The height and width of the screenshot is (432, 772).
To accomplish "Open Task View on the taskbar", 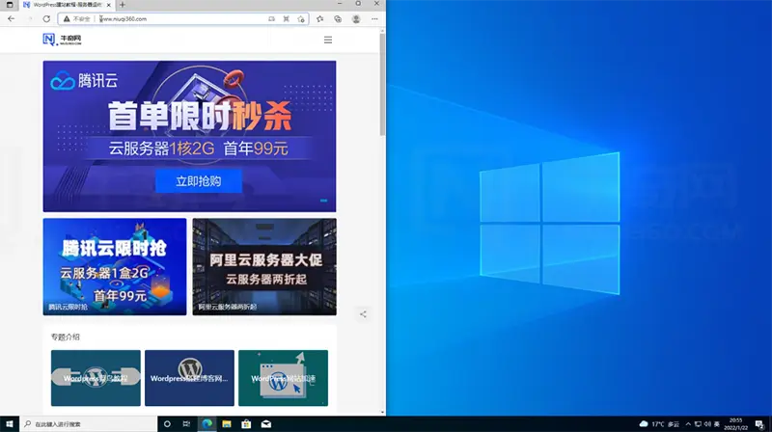I will [x=186, y=423].
